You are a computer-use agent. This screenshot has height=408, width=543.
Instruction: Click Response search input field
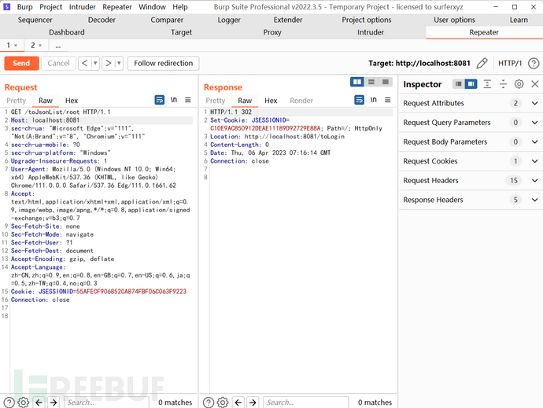(306, 402)
